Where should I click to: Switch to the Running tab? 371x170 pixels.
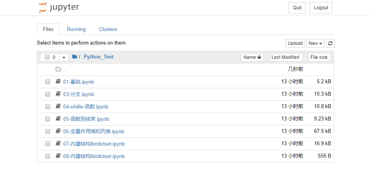[x=76, y=29]
